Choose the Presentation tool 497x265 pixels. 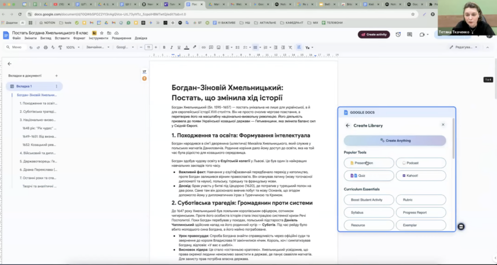[369, 163]
